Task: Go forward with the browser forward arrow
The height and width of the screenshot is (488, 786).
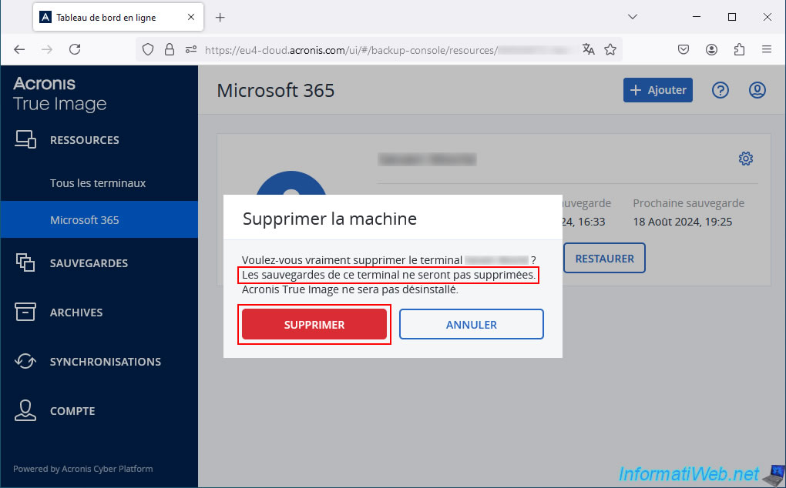Action: click(47, 49)
